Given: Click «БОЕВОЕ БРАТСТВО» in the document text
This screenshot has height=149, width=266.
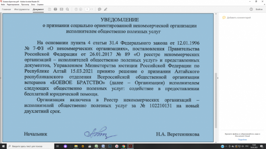Looking at the screenshot, I should [x=78, y=83].
